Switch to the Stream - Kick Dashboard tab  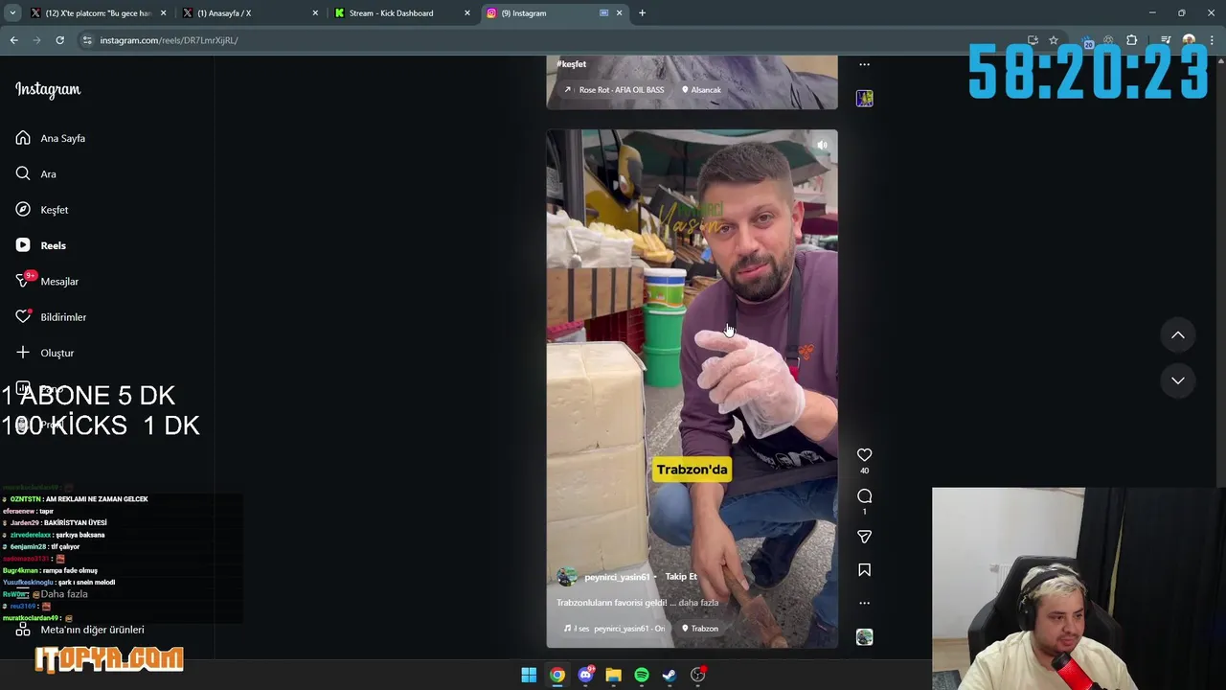402,13
